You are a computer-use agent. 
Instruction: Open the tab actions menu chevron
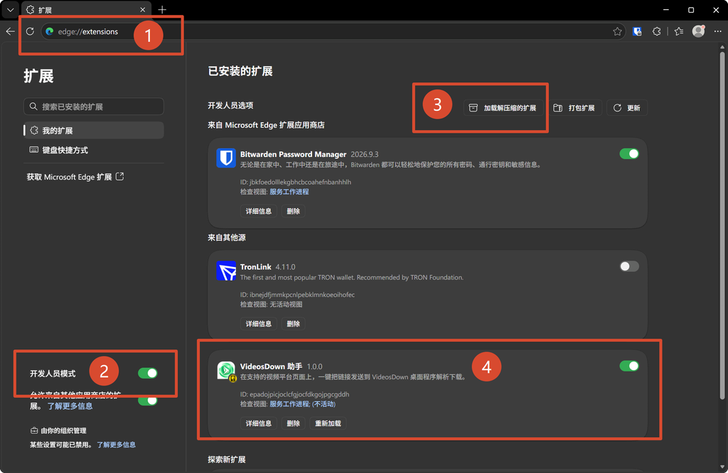[10, 10]
